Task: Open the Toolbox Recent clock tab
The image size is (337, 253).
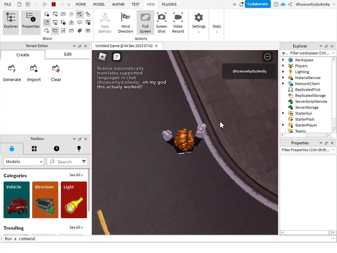Action: [57, 149]
